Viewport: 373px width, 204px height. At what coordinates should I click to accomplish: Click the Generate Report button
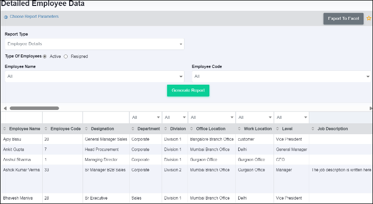click(x=188, y=91)
